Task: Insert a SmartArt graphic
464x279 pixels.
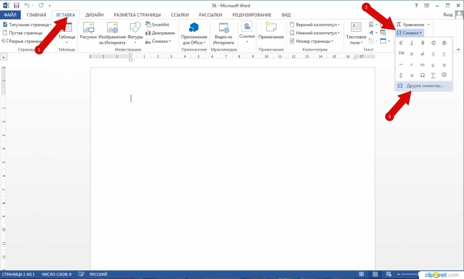Action: pyautogui.click(x=157, y=25)
